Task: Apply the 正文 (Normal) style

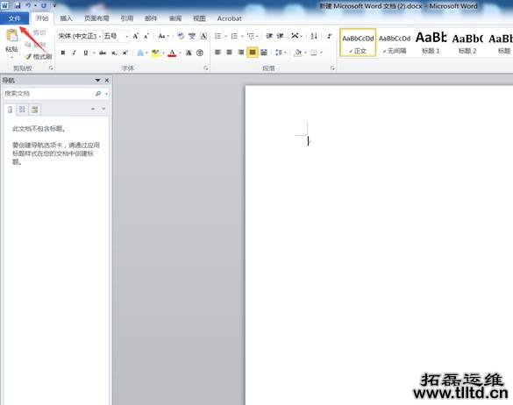Action: point(358,43)
